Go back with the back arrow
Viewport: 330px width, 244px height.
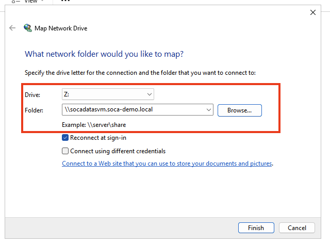[x=12, y=28]
